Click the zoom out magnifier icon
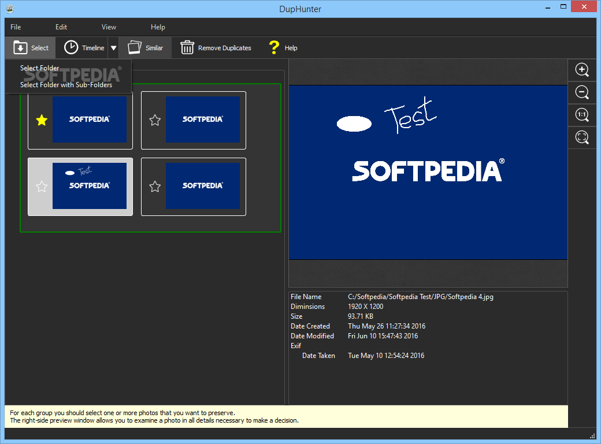The height and width of the screenshot is (444, 601). coord(583,92)
